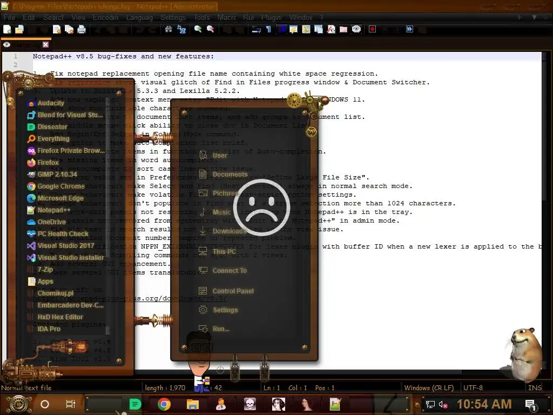This screenshot has width=553, height=415.
Task: Click the Zoom In magnifier icon
Action: pos(198,29)
